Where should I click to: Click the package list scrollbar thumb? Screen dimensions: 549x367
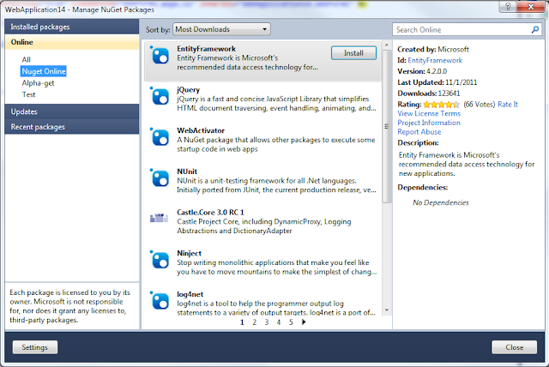(x=387, y=126)
